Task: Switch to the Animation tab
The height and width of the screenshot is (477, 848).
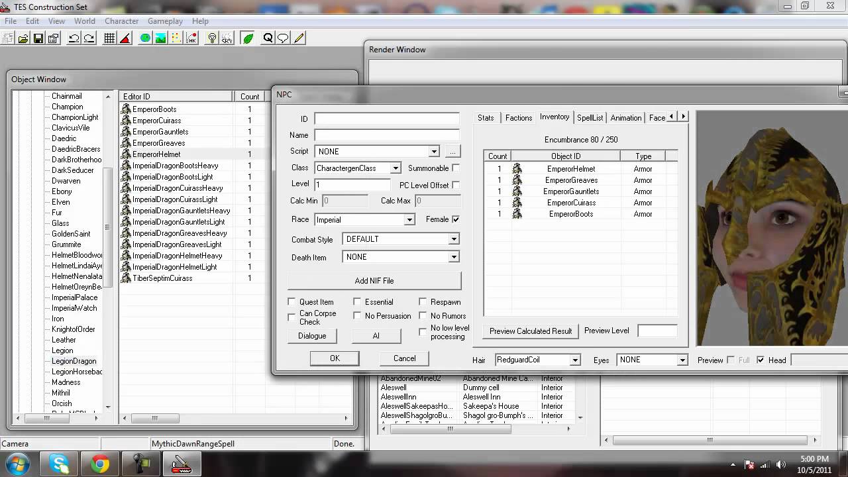Action: tap(625, 118)
